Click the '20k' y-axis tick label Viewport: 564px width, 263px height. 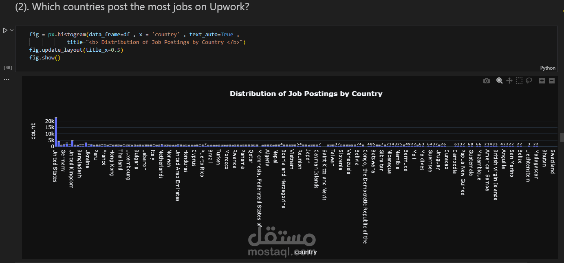pos(49,121)
